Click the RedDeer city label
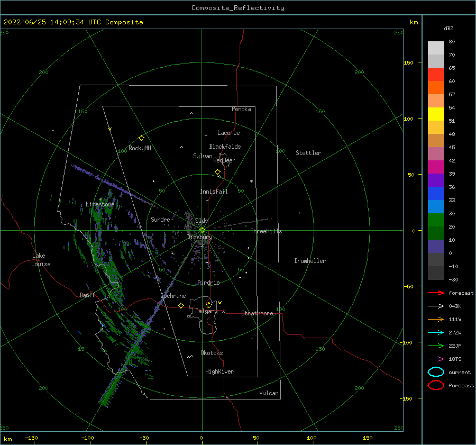The height and width of the screenshot is (445, 476). click(x=224, y=160)
